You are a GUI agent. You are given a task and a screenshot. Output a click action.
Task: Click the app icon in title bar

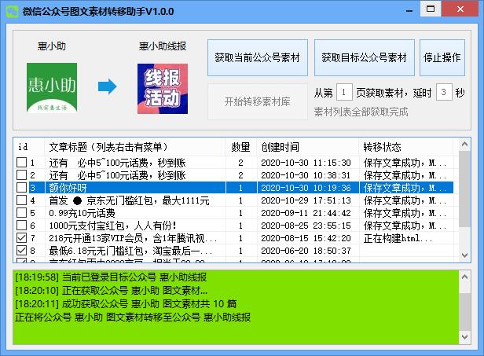[x=11, y=11]
